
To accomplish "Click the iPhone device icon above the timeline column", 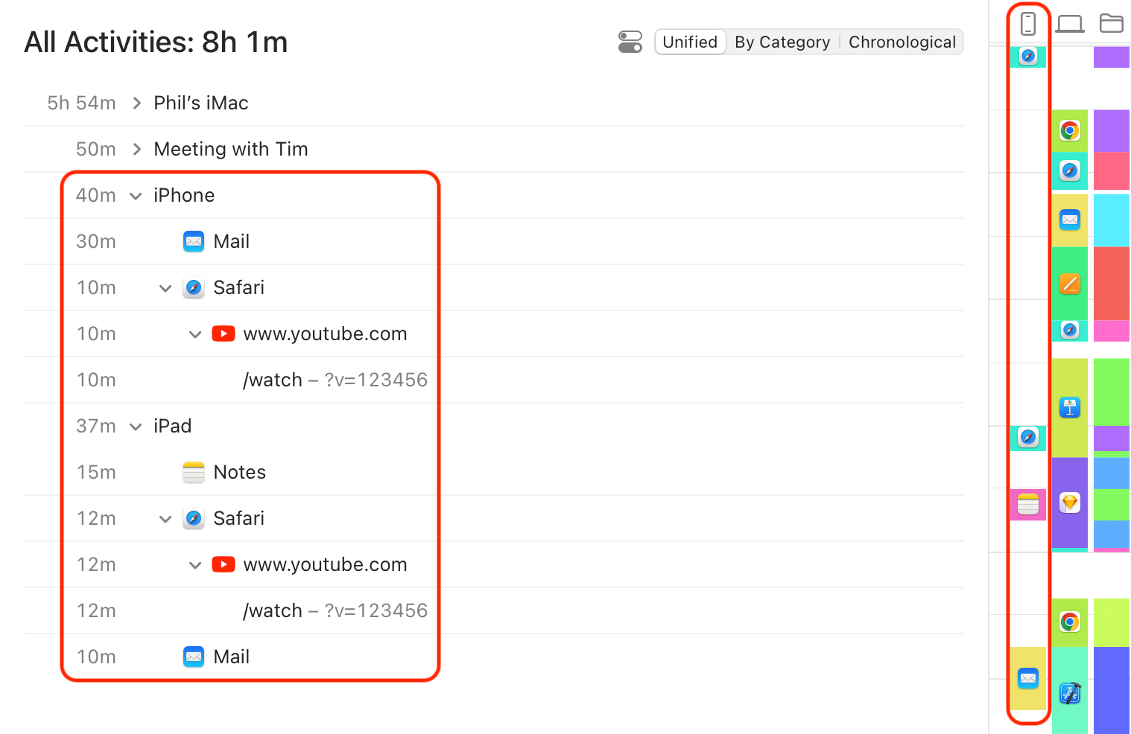I will coord(1028,23).
